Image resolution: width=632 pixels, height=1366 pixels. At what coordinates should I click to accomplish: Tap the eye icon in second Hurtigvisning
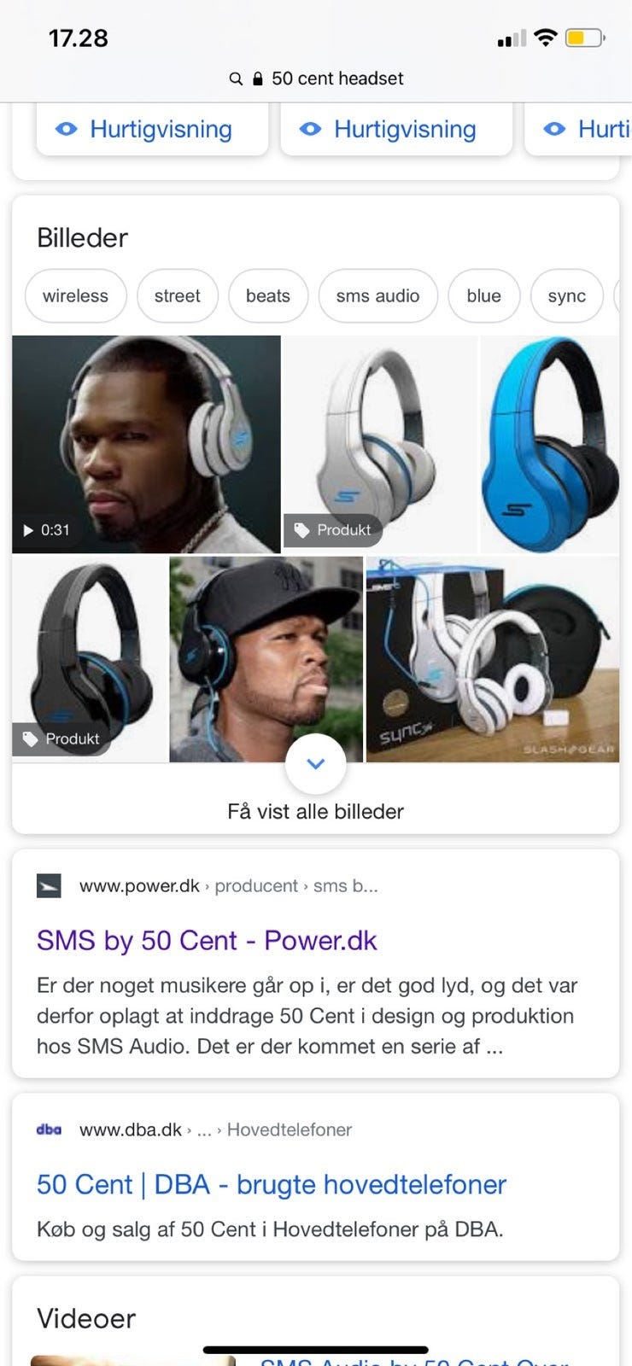coord(311,129)
